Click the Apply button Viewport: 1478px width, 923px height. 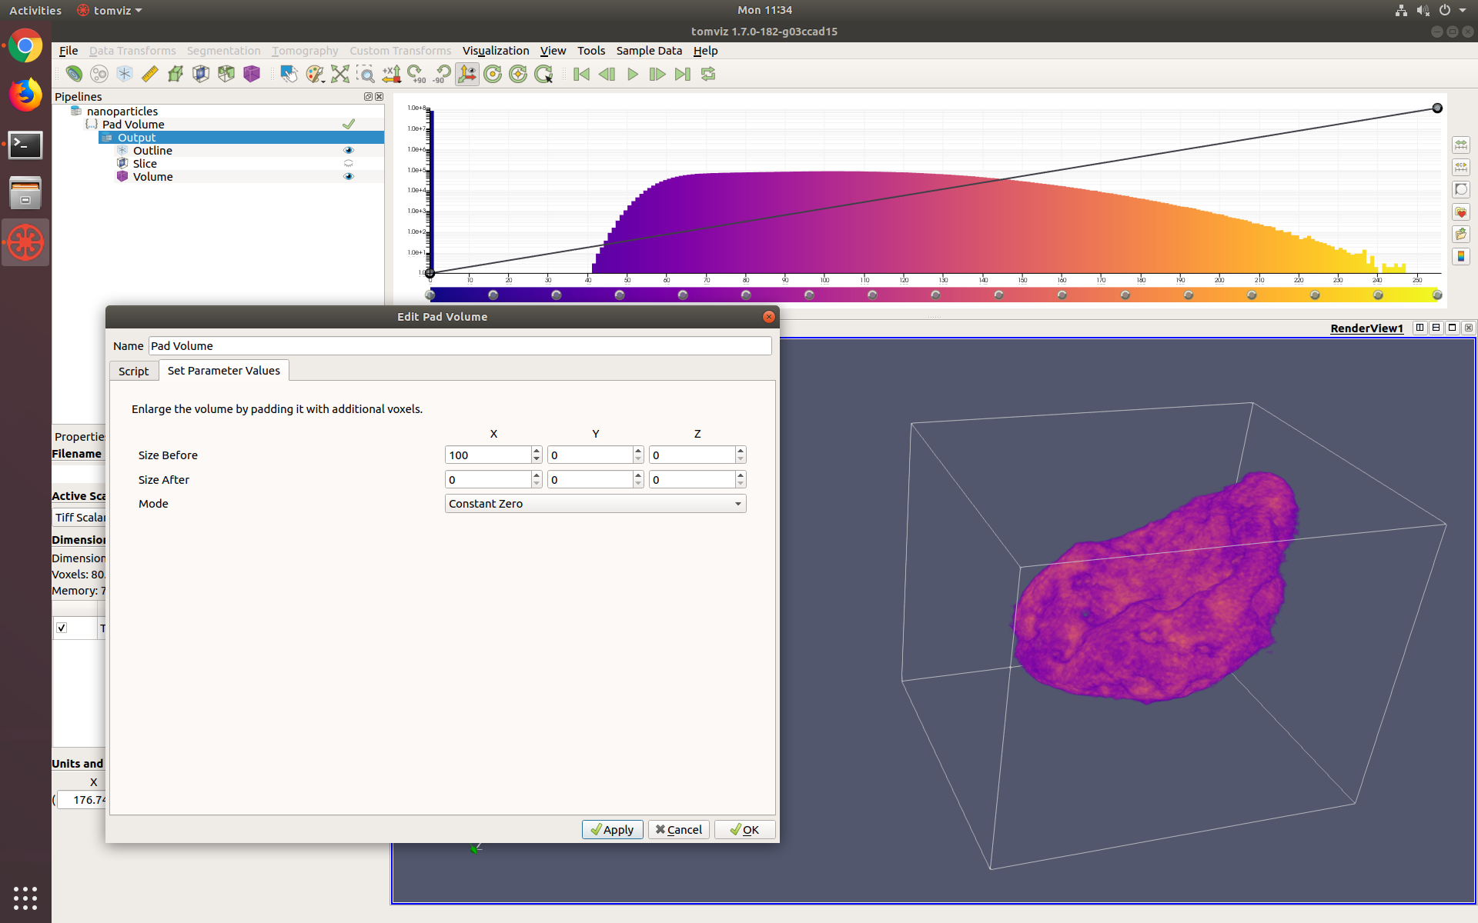tap(612, 829)
